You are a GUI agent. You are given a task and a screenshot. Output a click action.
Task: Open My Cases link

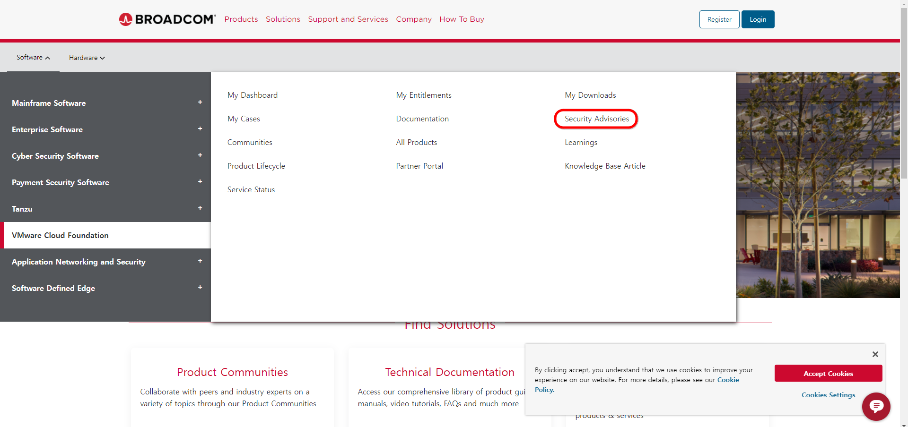tap(244, 119)
